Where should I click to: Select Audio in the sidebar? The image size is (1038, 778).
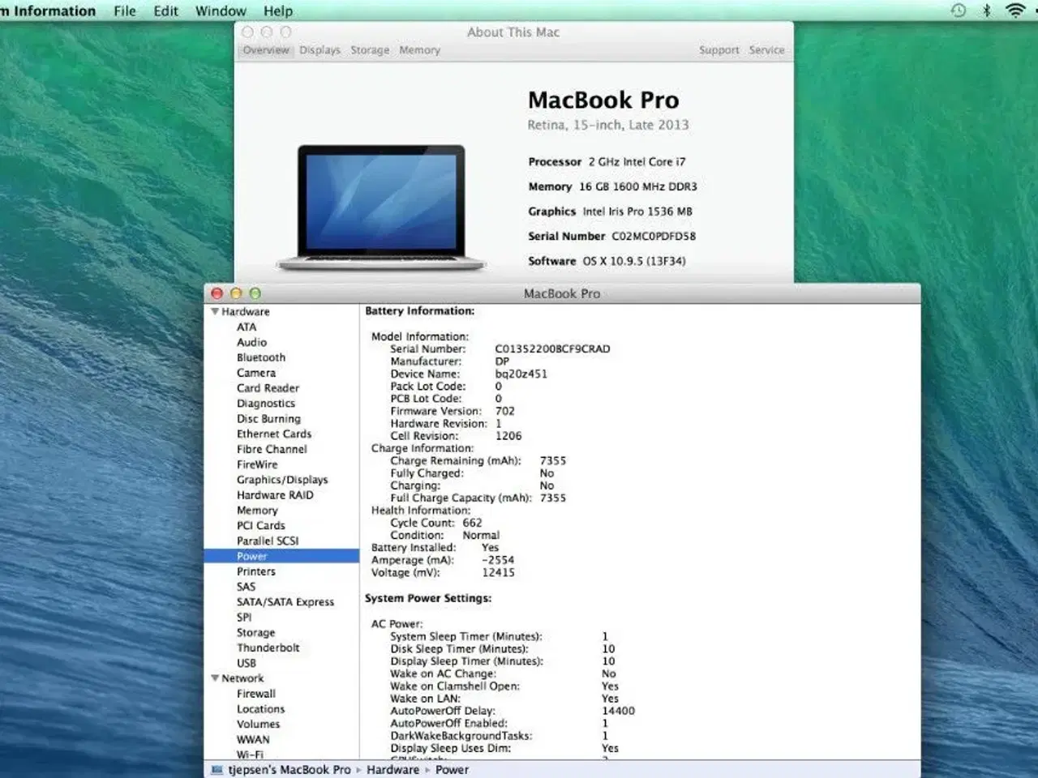251,342
